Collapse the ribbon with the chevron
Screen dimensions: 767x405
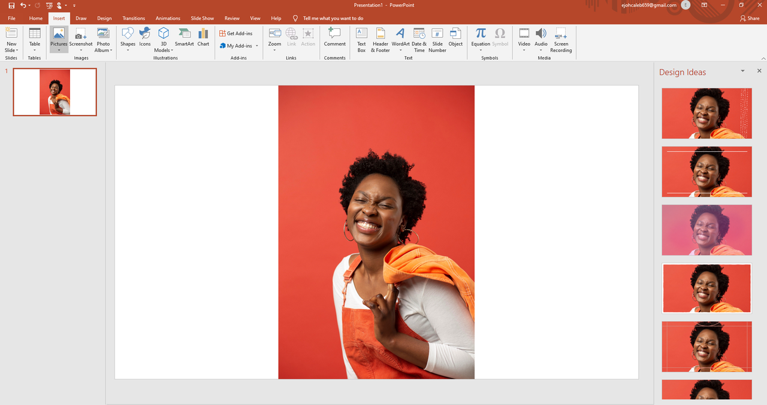point(763,58)
